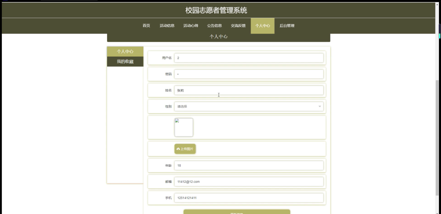
Task: Click the avatar image thumbnail
Action: pyautogui.click(x=183, y=127)
